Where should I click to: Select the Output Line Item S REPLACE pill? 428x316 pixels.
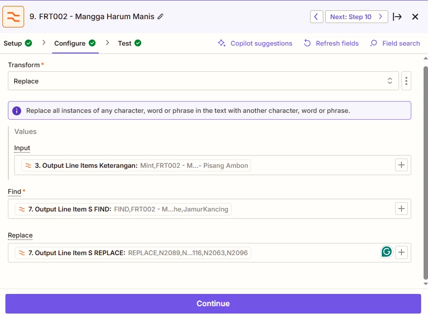pyautogui.click(x=133, y=253)
